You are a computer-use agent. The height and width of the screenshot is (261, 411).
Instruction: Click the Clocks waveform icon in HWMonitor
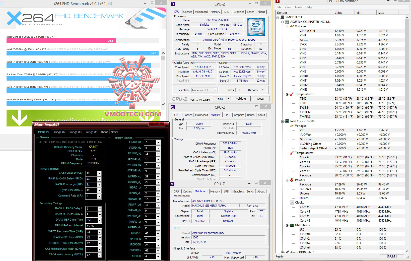point(292,203)
